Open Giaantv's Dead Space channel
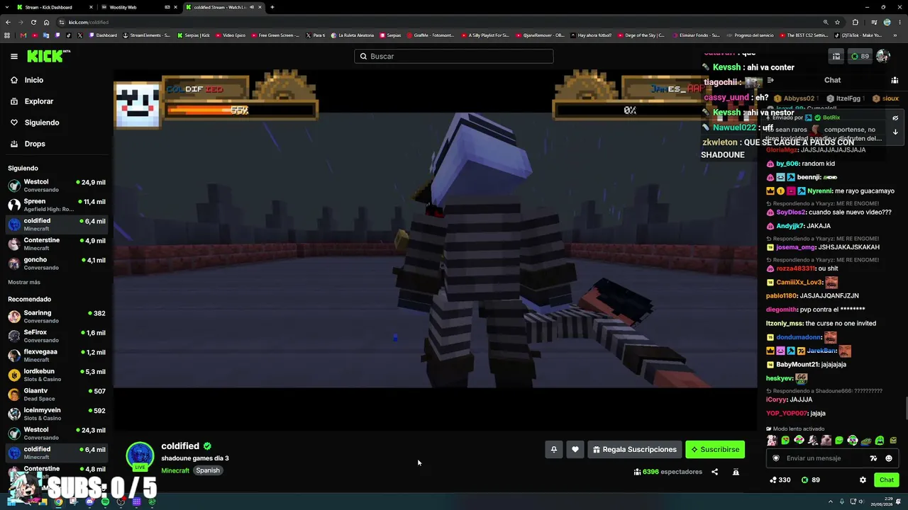Viewport: 908px width, 510px height. 57,395
